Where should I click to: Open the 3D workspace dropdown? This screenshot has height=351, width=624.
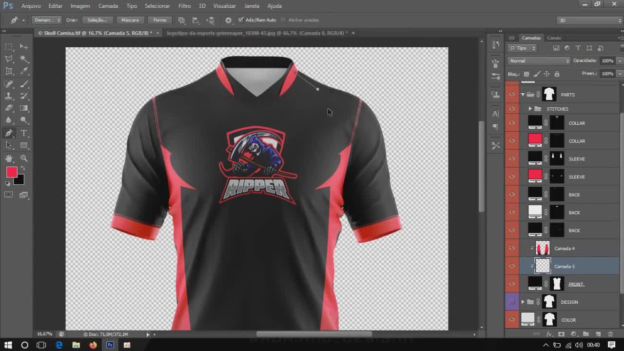pyautogui.click(x=589, y=20)
